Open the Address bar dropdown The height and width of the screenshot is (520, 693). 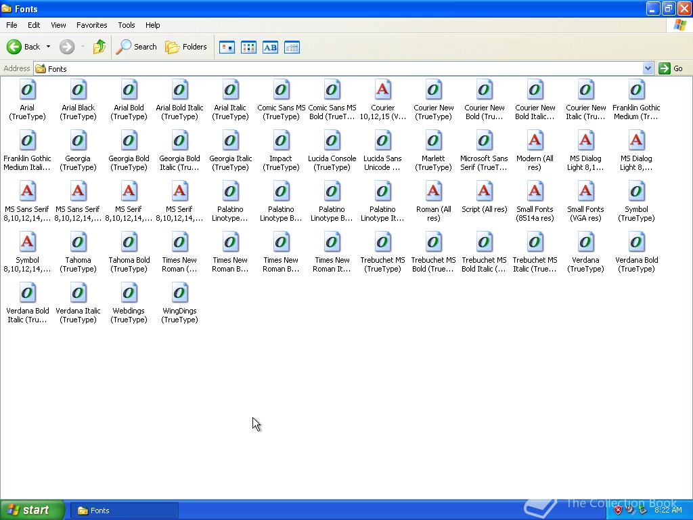(x=648, y=68)
